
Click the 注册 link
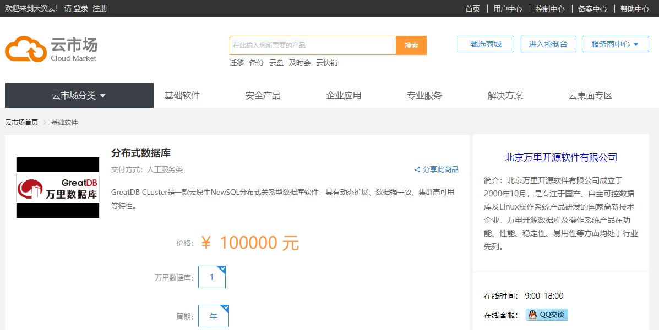click(100, 9)
